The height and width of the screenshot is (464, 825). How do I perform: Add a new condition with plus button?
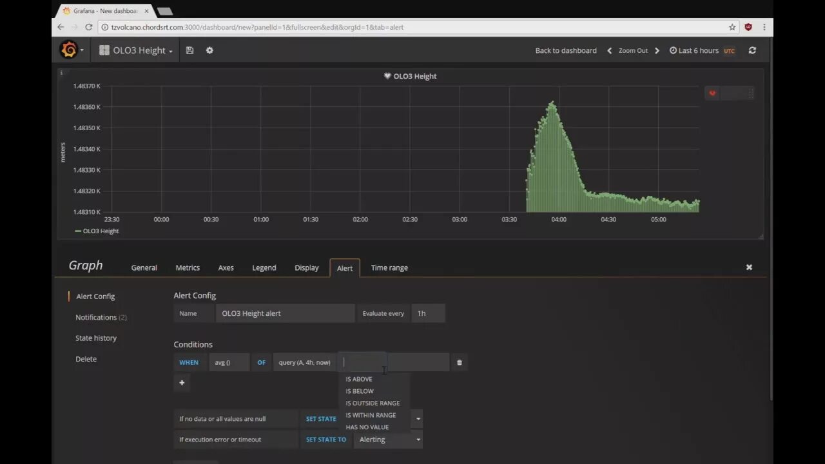pos(182,383)
